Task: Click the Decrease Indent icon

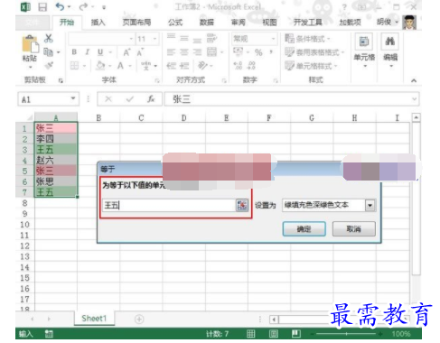Action: [x=171, y=66]
